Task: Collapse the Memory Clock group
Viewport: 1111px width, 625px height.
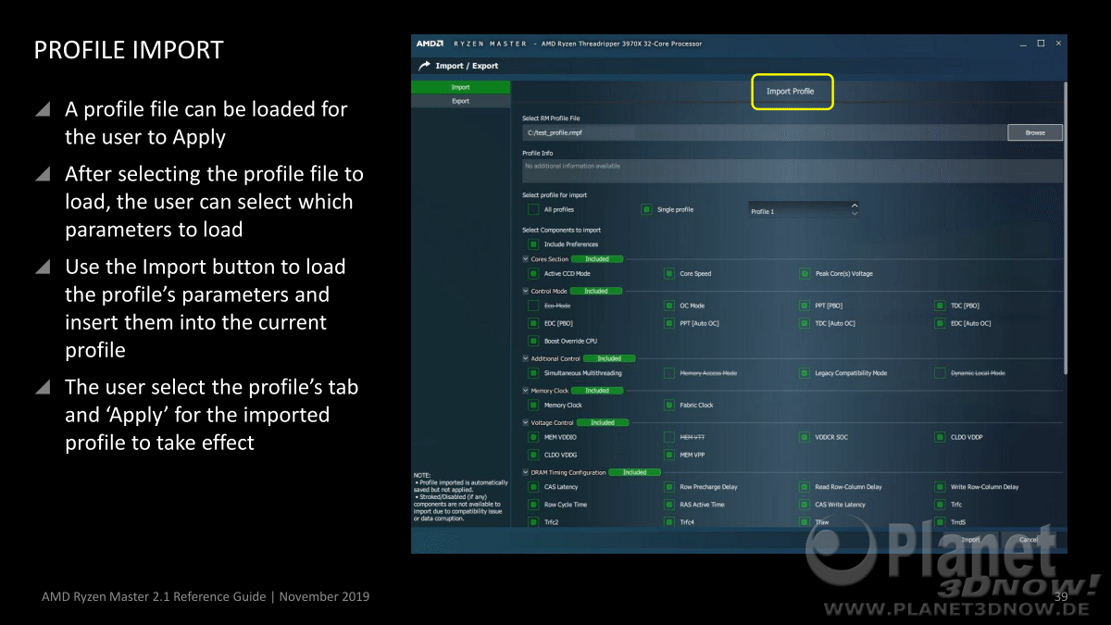Action: (526, 391)
